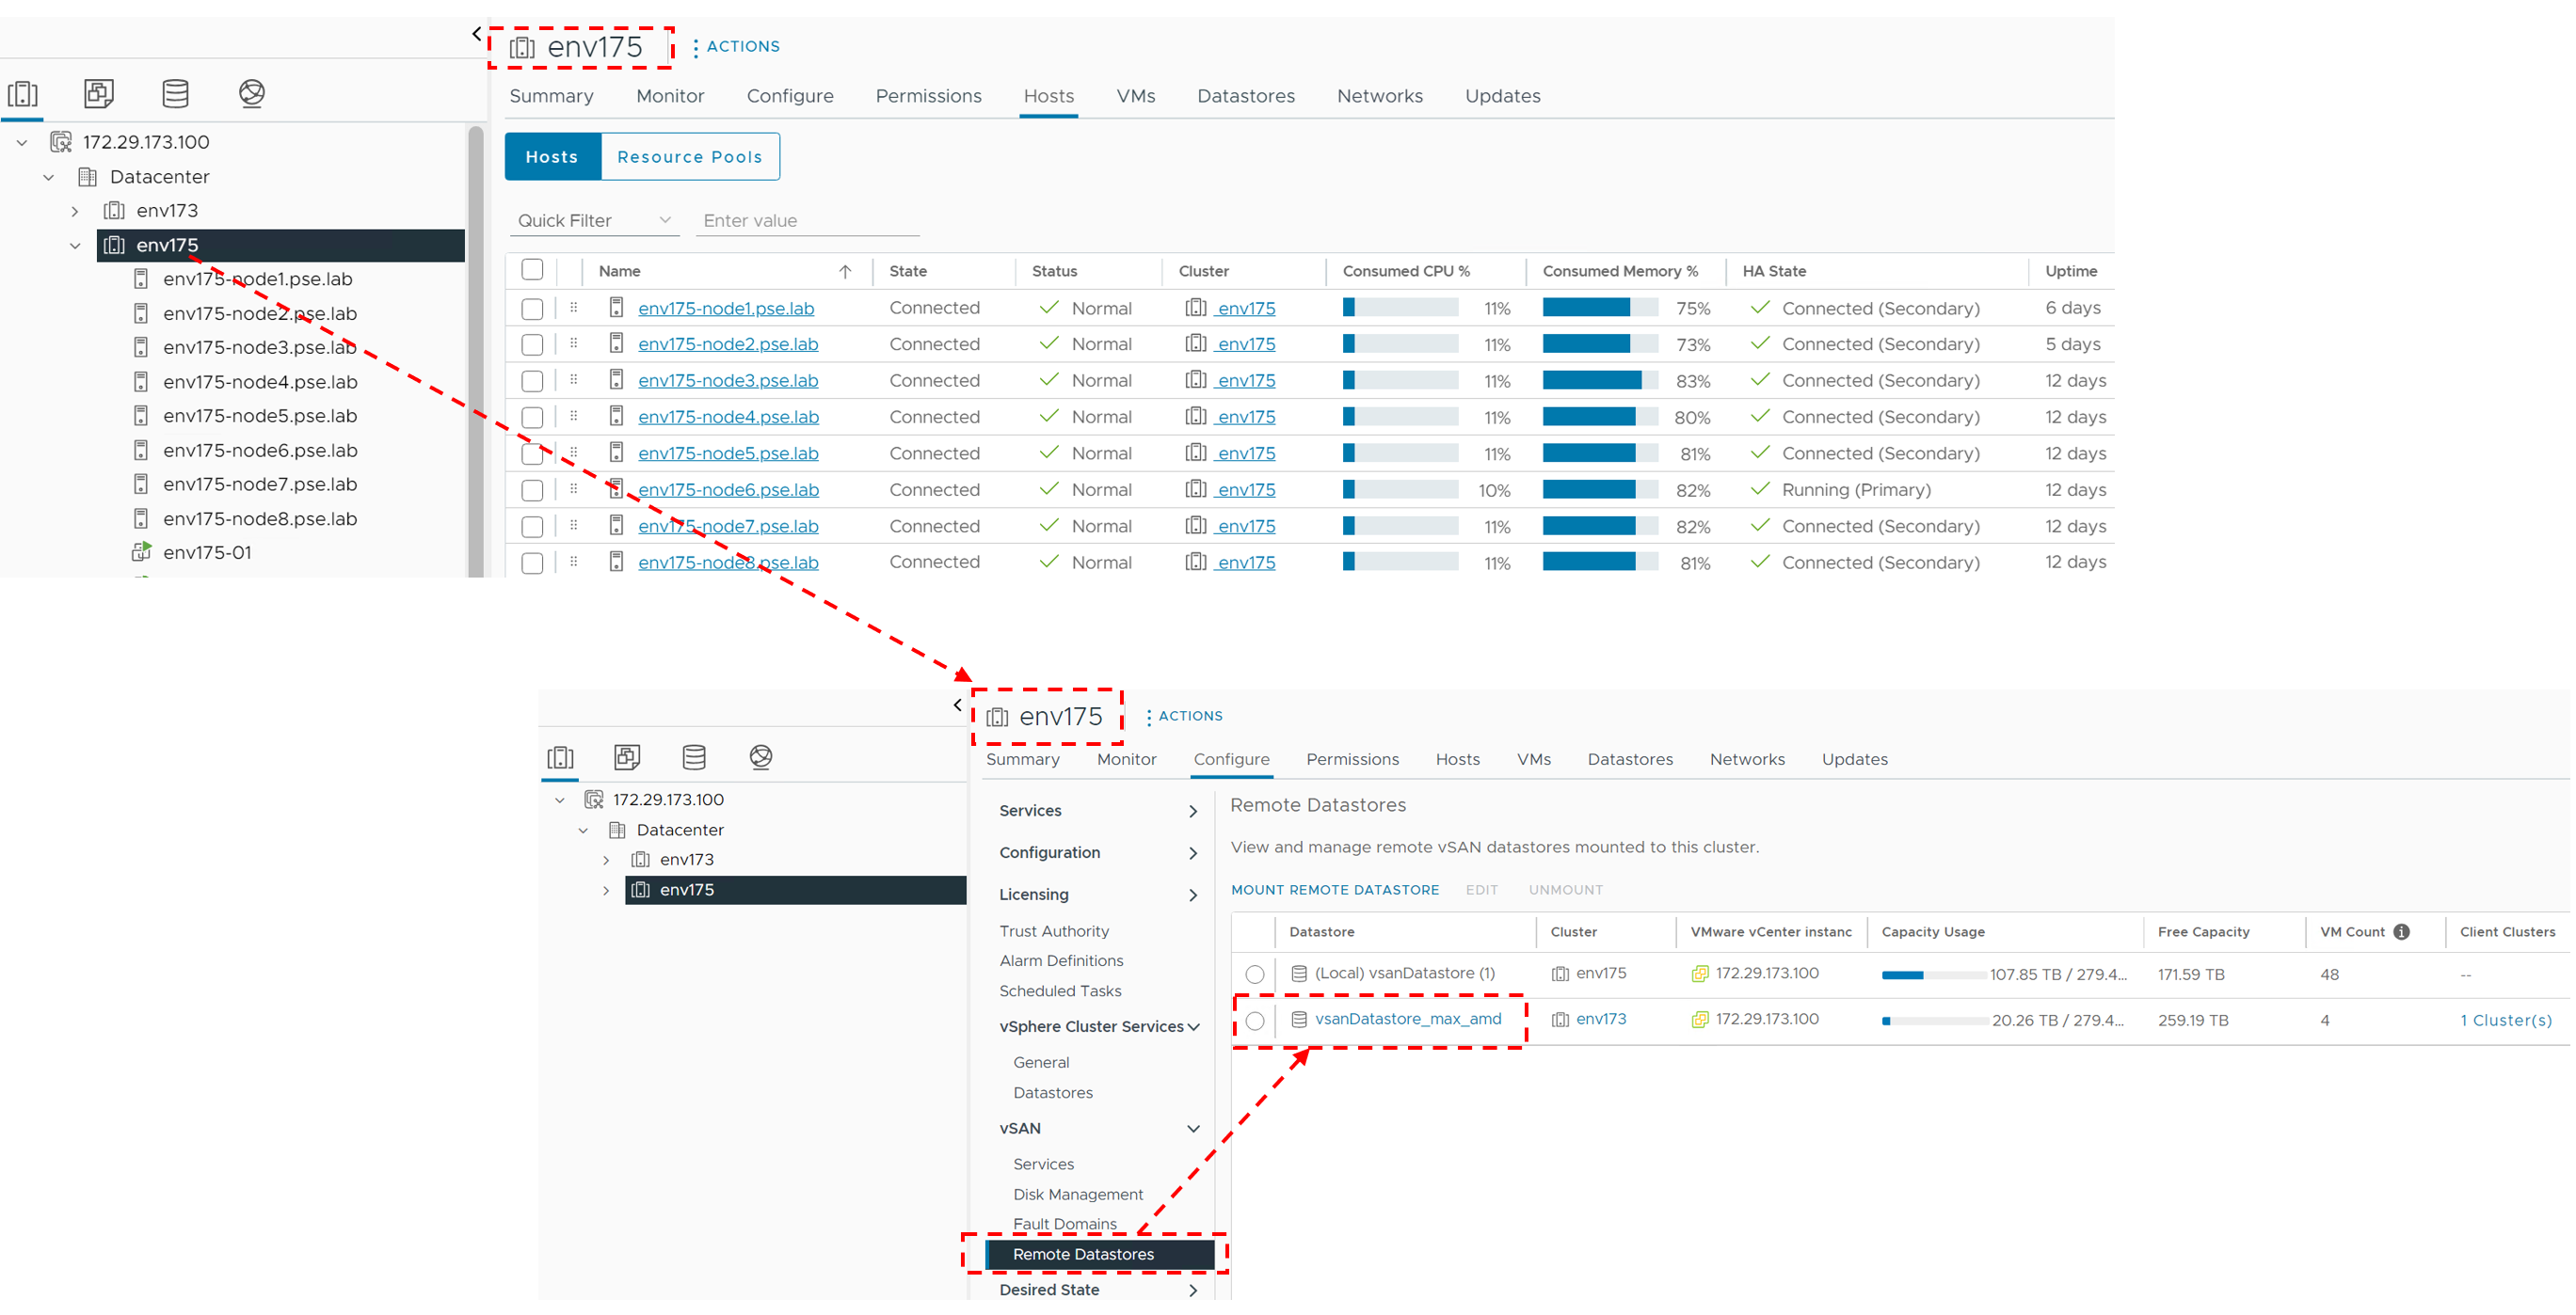Open Hosts and Clusters inventory icon in upper panel
2576x1315 pixels.
click(x=23, y=94)
